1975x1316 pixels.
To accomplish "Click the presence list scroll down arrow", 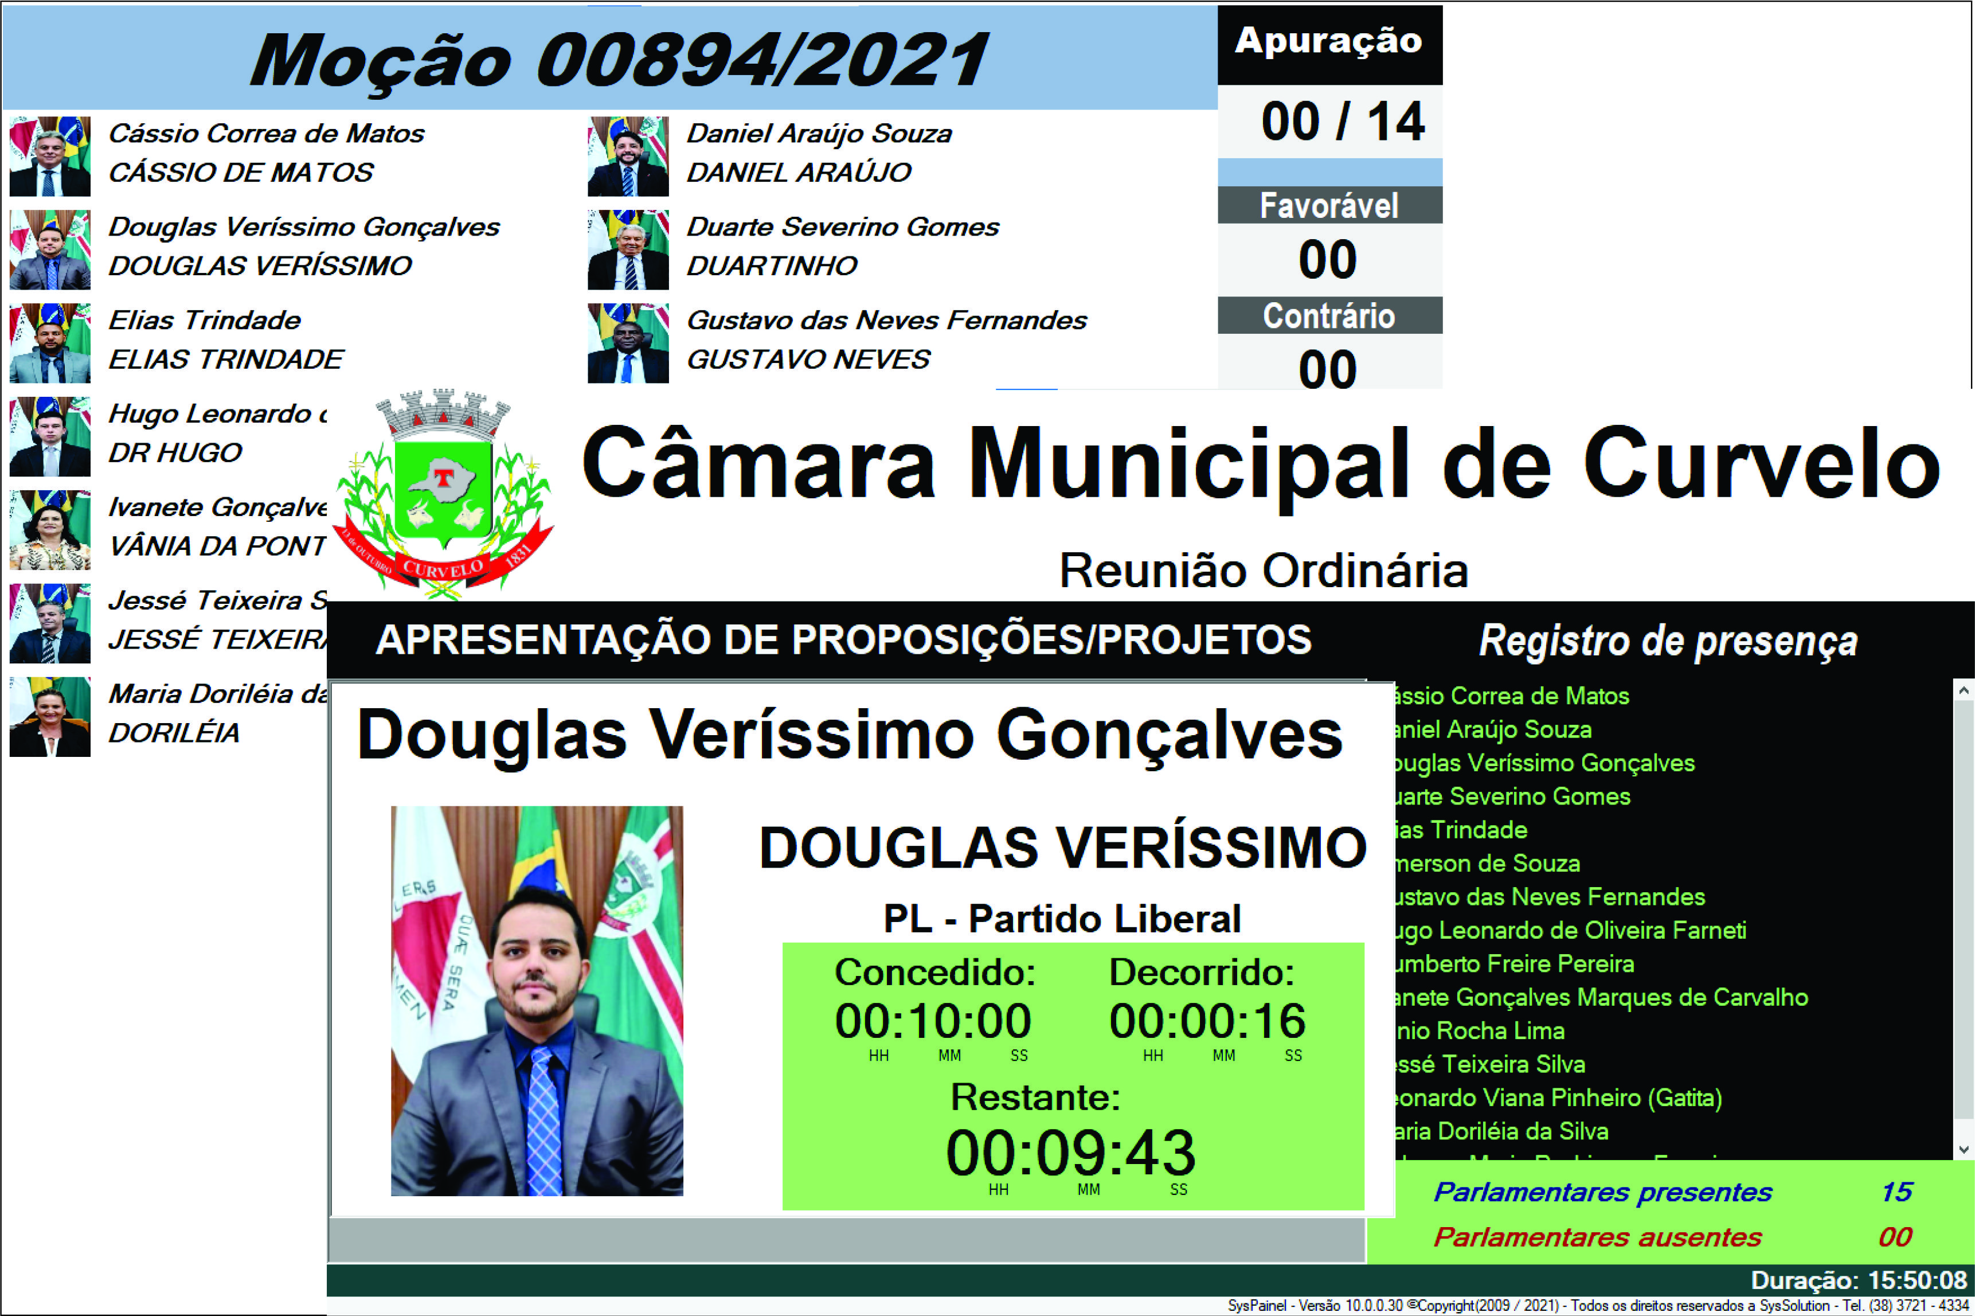I will pos(1964,1149).
